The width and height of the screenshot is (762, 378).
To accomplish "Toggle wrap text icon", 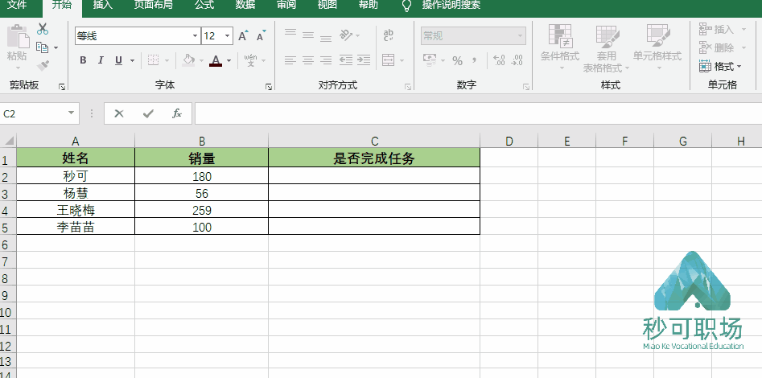I will click(x=389, y=35).
